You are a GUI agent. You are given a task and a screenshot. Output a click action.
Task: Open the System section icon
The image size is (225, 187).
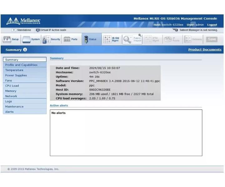pyautogui.click(x=26, y=40)
